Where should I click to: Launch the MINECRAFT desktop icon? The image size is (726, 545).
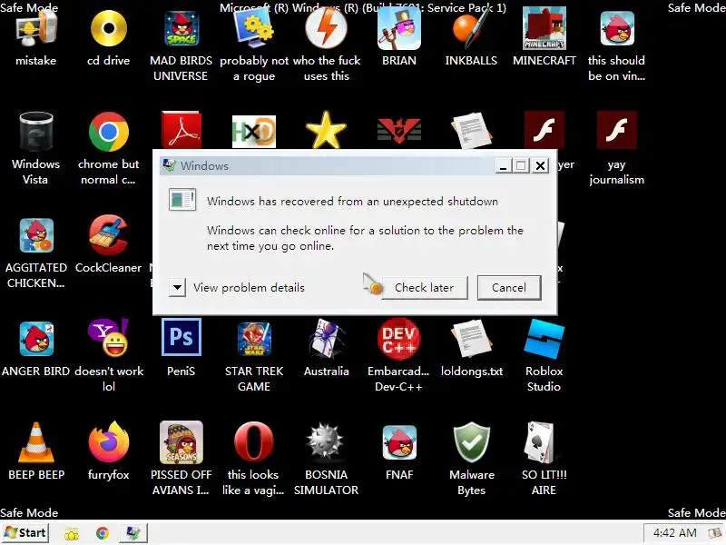(544, 29)
